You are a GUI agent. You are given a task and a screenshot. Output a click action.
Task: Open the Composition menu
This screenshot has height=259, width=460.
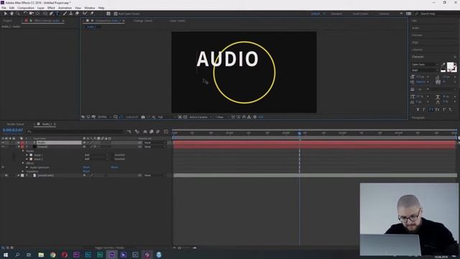point(26,8)
